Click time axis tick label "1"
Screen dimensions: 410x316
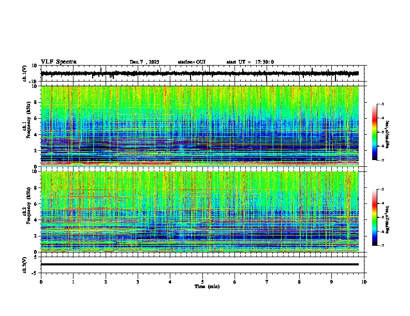[x=73, y=282]
